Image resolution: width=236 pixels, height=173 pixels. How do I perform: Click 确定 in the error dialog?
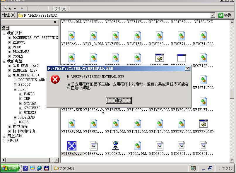[119, 100]
